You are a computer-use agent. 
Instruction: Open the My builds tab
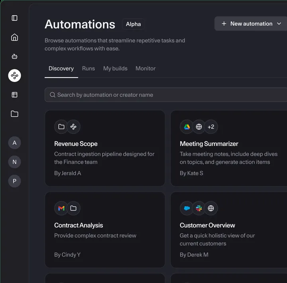click(115, 68)
